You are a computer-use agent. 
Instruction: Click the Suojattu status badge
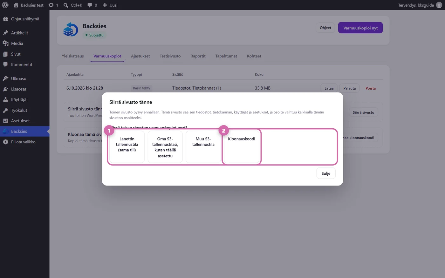click(x=94, y=35)
